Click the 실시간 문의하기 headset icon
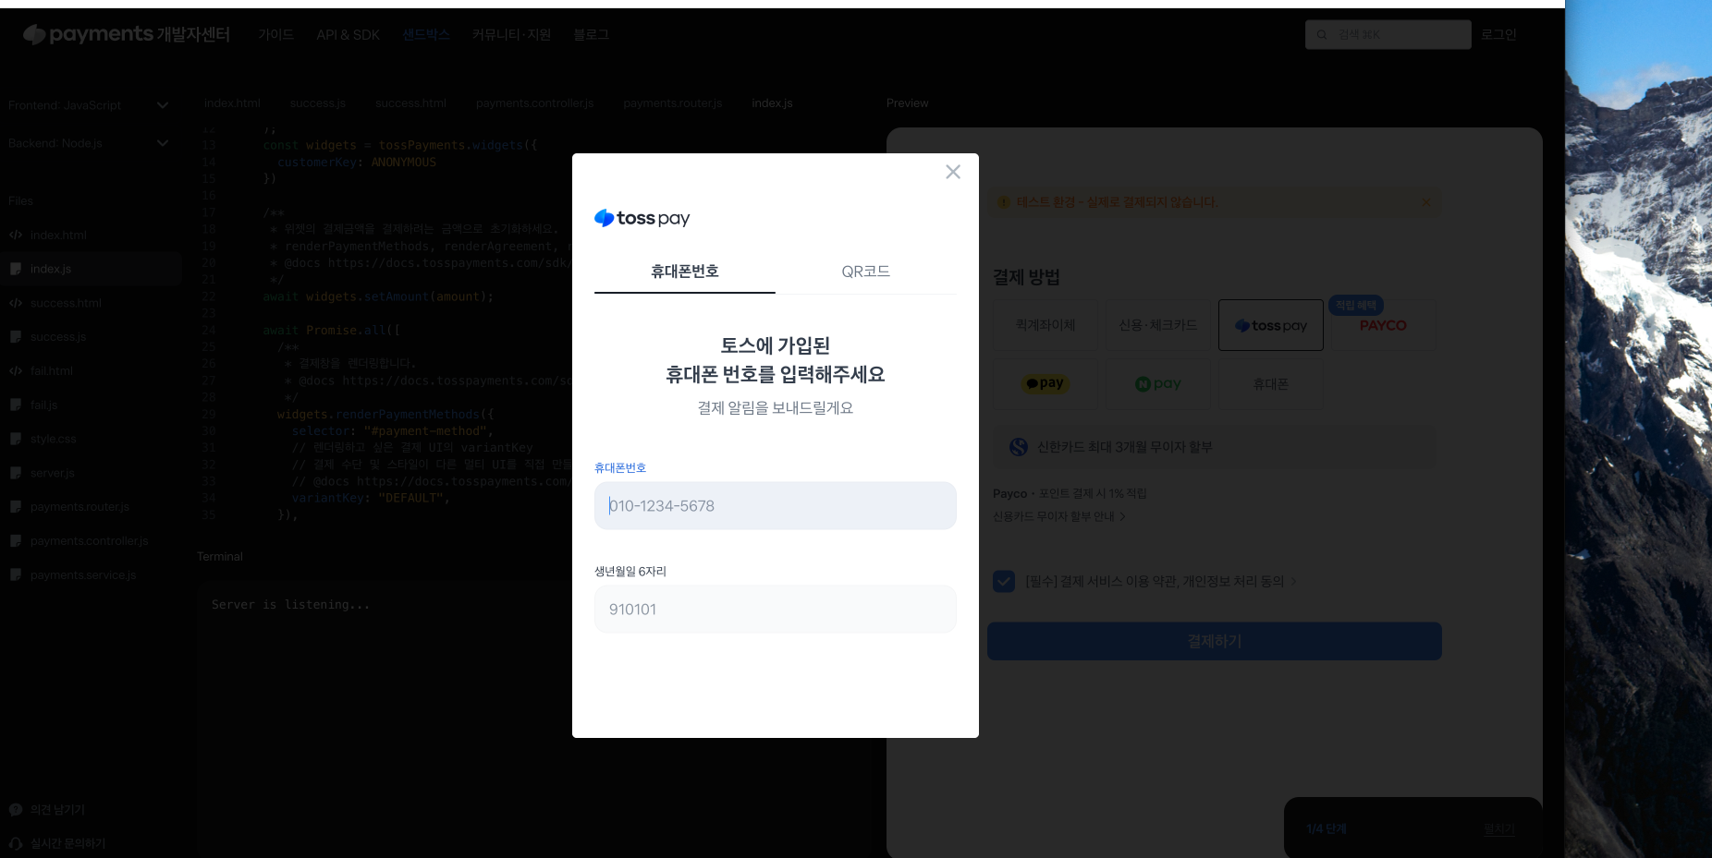The height and width of the screenshot is (858, 1712). (16, 843)
